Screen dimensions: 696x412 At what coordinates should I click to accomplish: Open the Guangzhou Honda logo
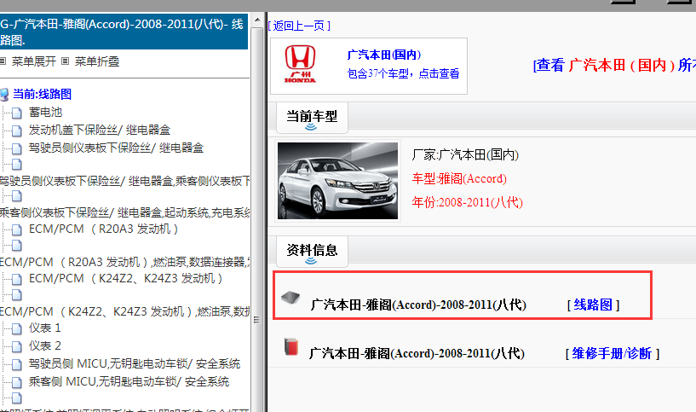coord(300,64)
